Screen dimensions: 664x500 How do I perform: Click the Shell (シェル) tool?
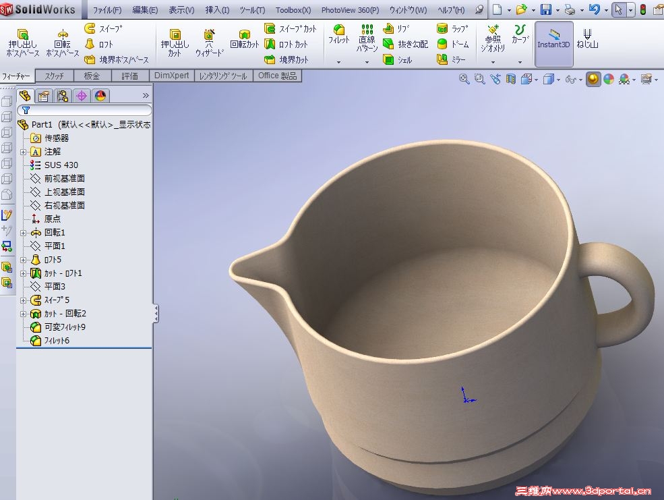[397, 60]
